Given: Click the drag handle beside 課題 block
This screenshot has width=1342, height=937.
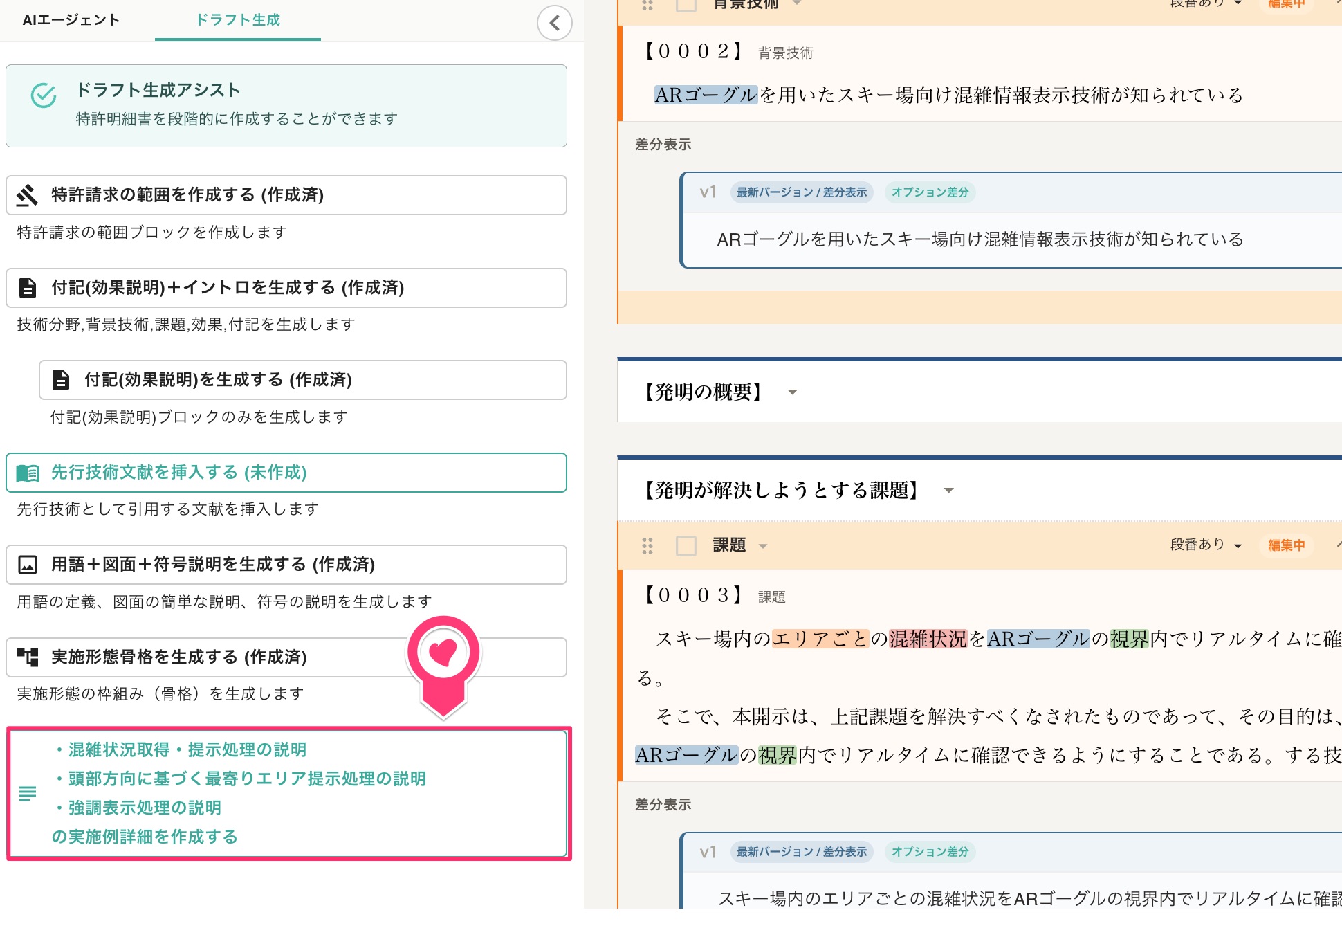Looking at the screenshot, I should point(647,546).
